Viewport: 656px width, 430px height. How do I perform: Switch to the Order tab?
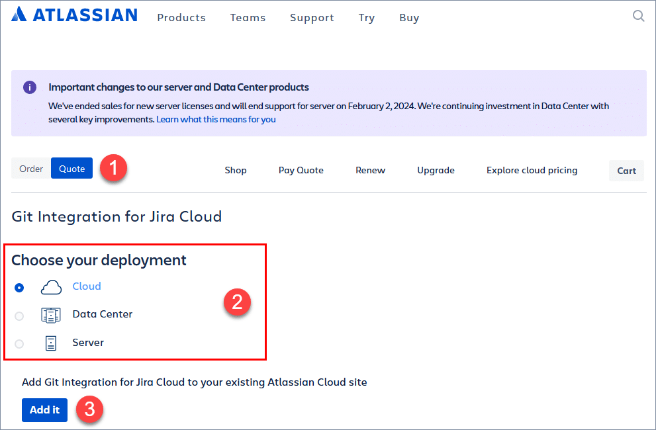coord(31,169)
